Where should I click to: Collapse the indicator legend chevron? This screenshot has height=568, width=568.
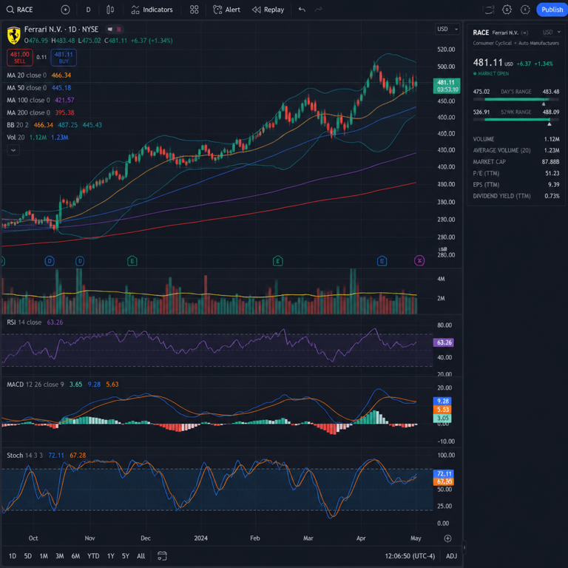13,150
